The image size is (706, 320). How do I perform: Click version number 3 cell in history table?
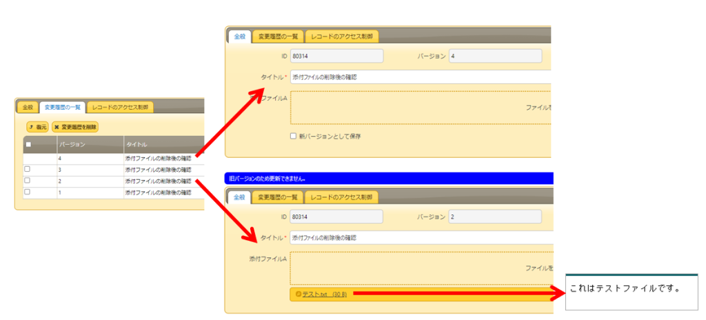[90, 170]
